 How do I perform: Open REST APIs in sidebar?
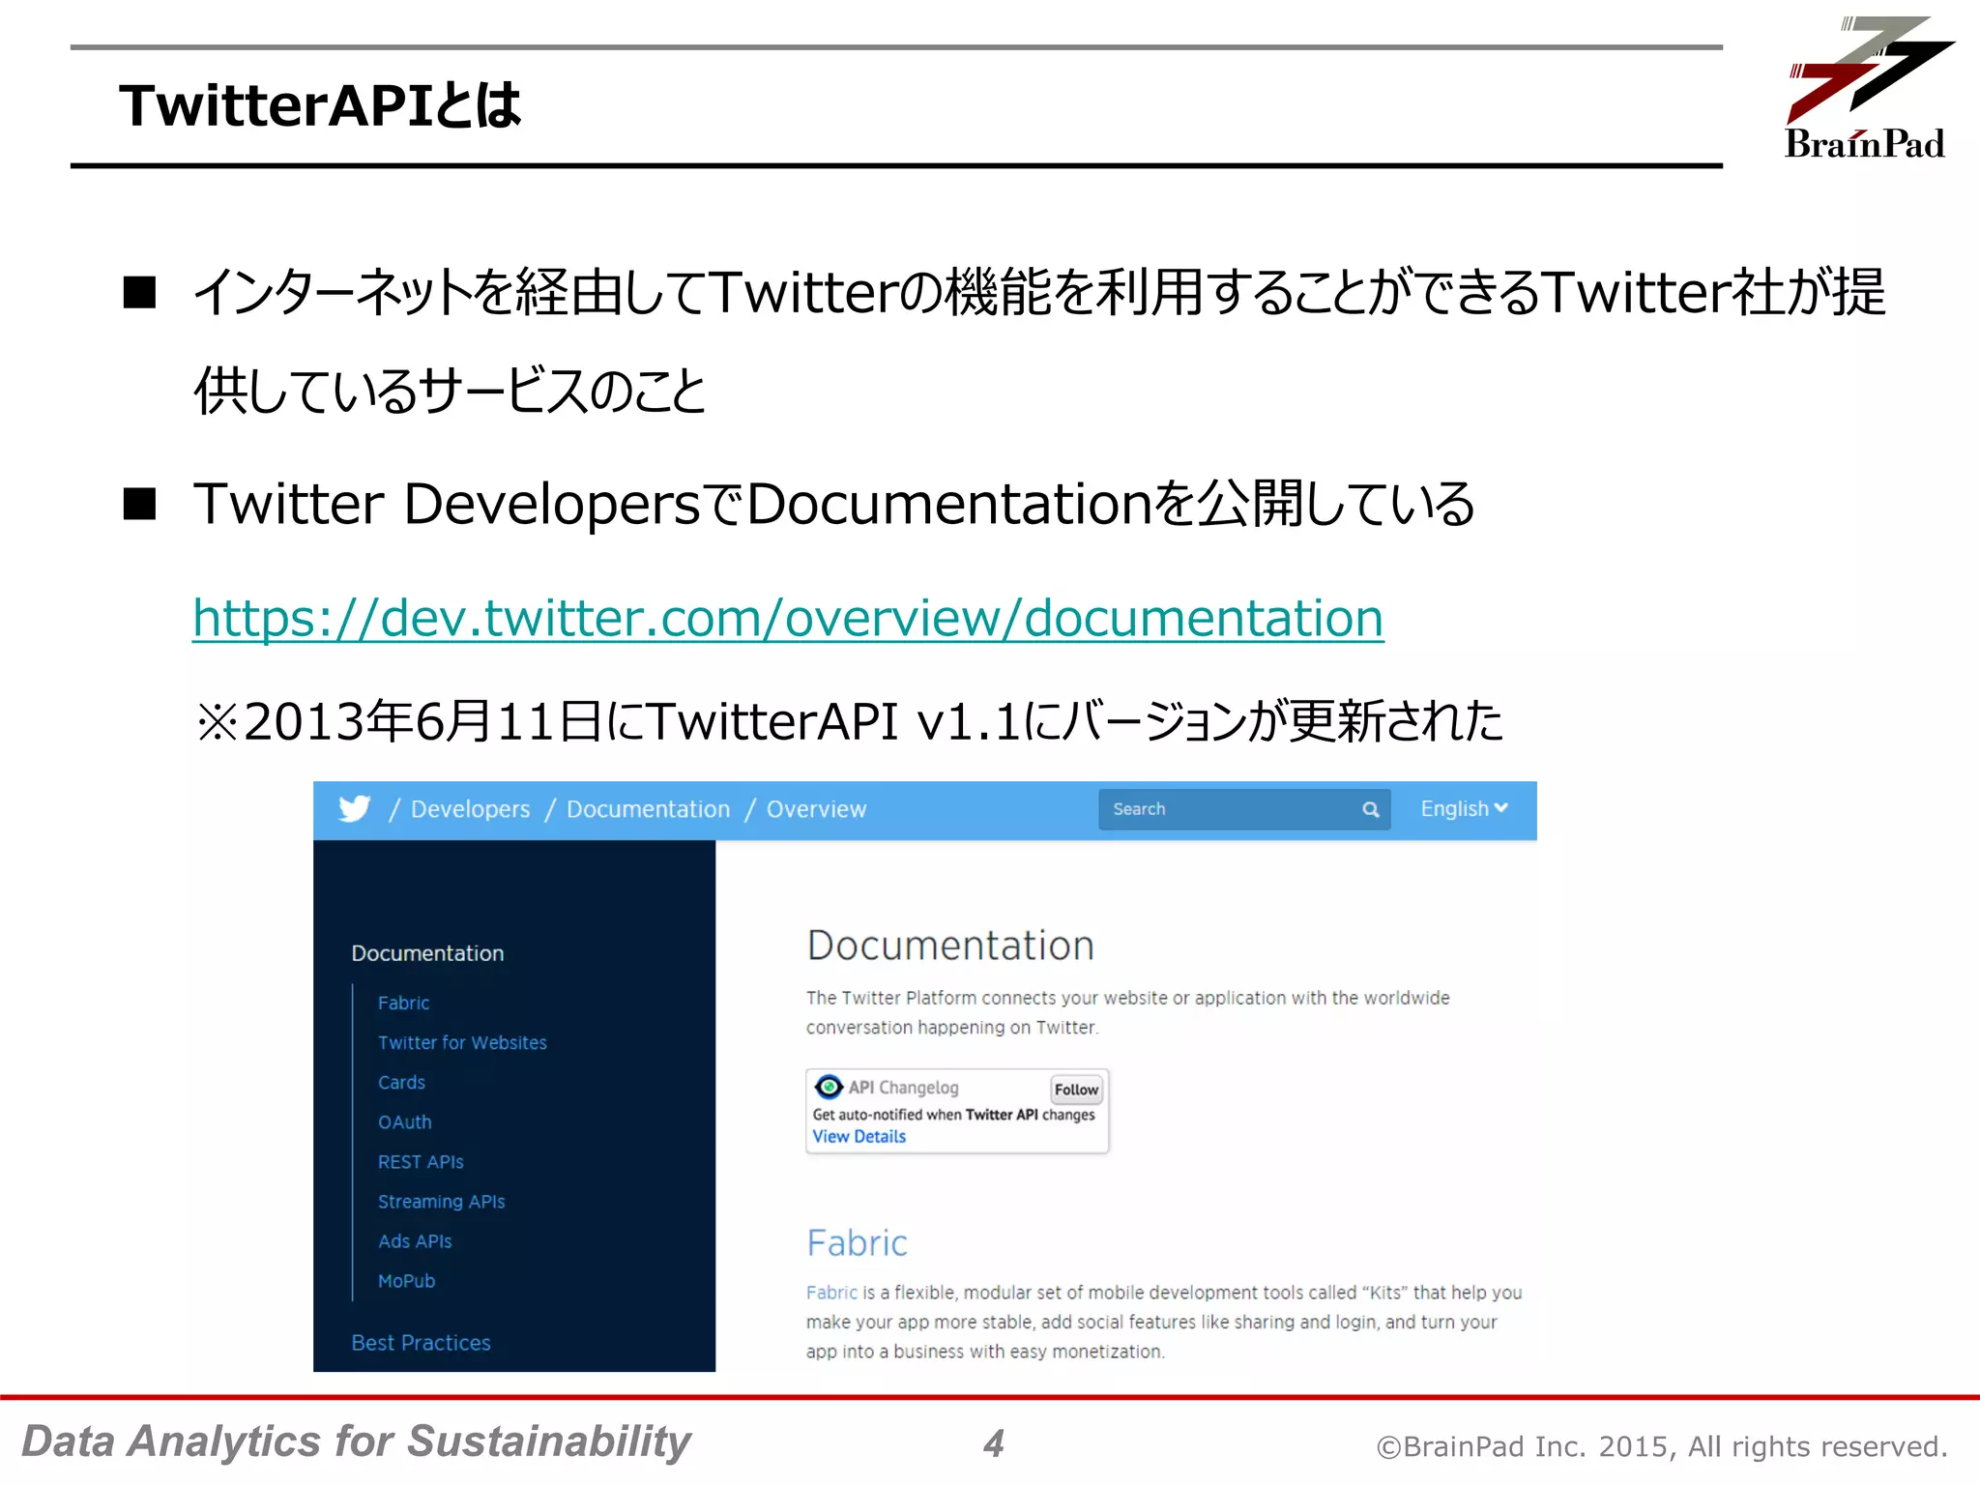421,1161
